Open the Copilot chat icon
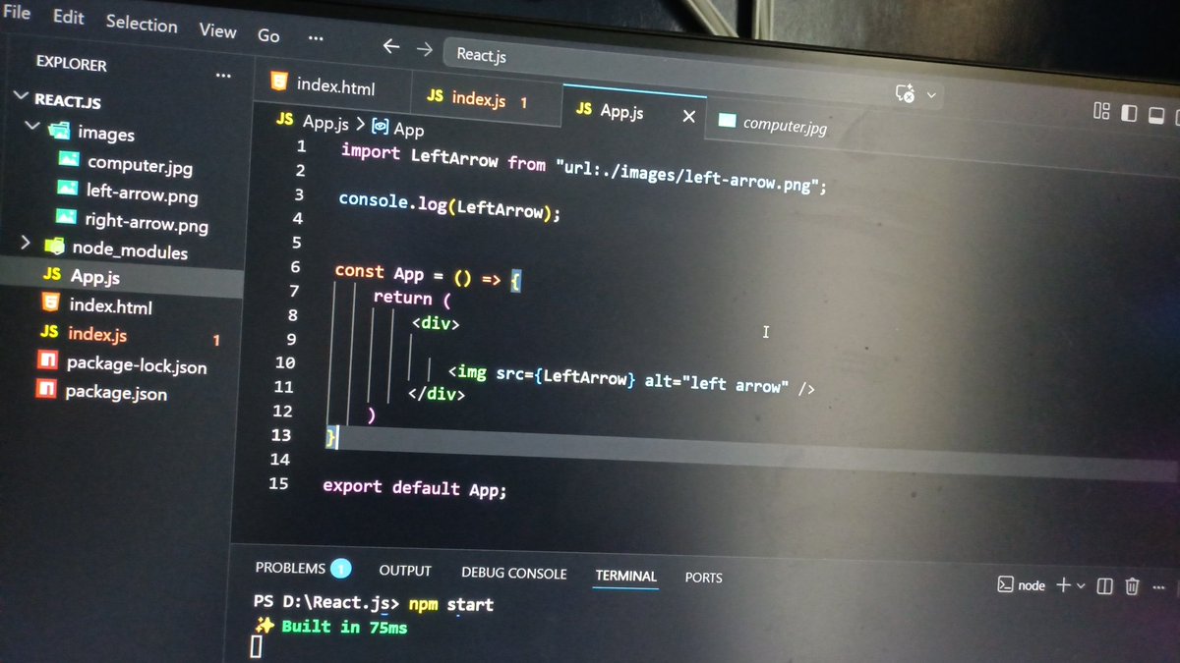The width and height of the screenshot is (1180, 663). coord(906,93)
